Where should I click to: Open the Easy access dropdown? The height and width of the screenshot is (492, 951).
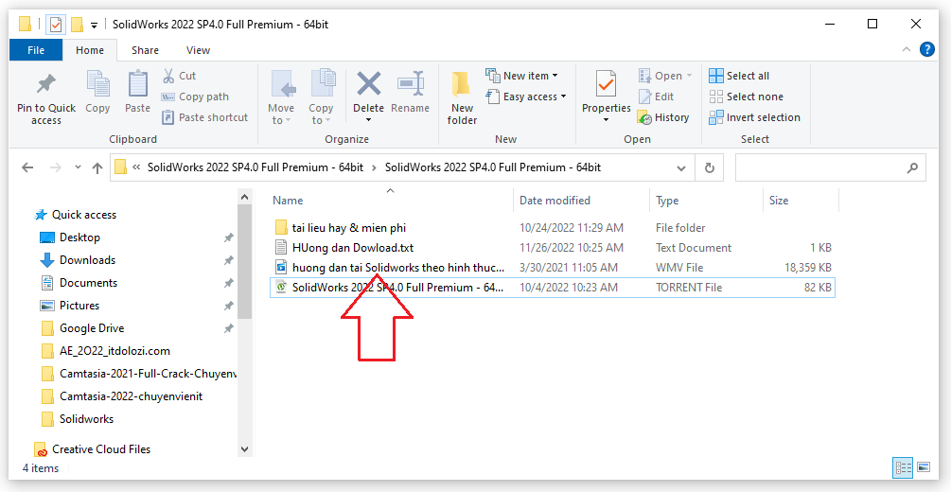coord(526,97)
